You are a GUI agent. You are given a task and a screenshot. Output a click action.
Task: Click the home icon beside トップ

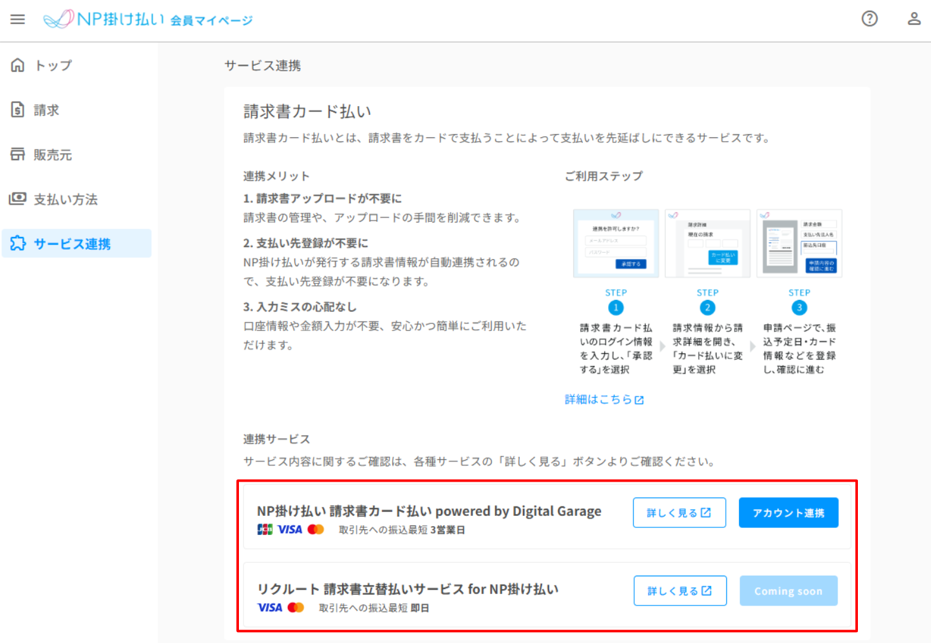coord(18,65)
